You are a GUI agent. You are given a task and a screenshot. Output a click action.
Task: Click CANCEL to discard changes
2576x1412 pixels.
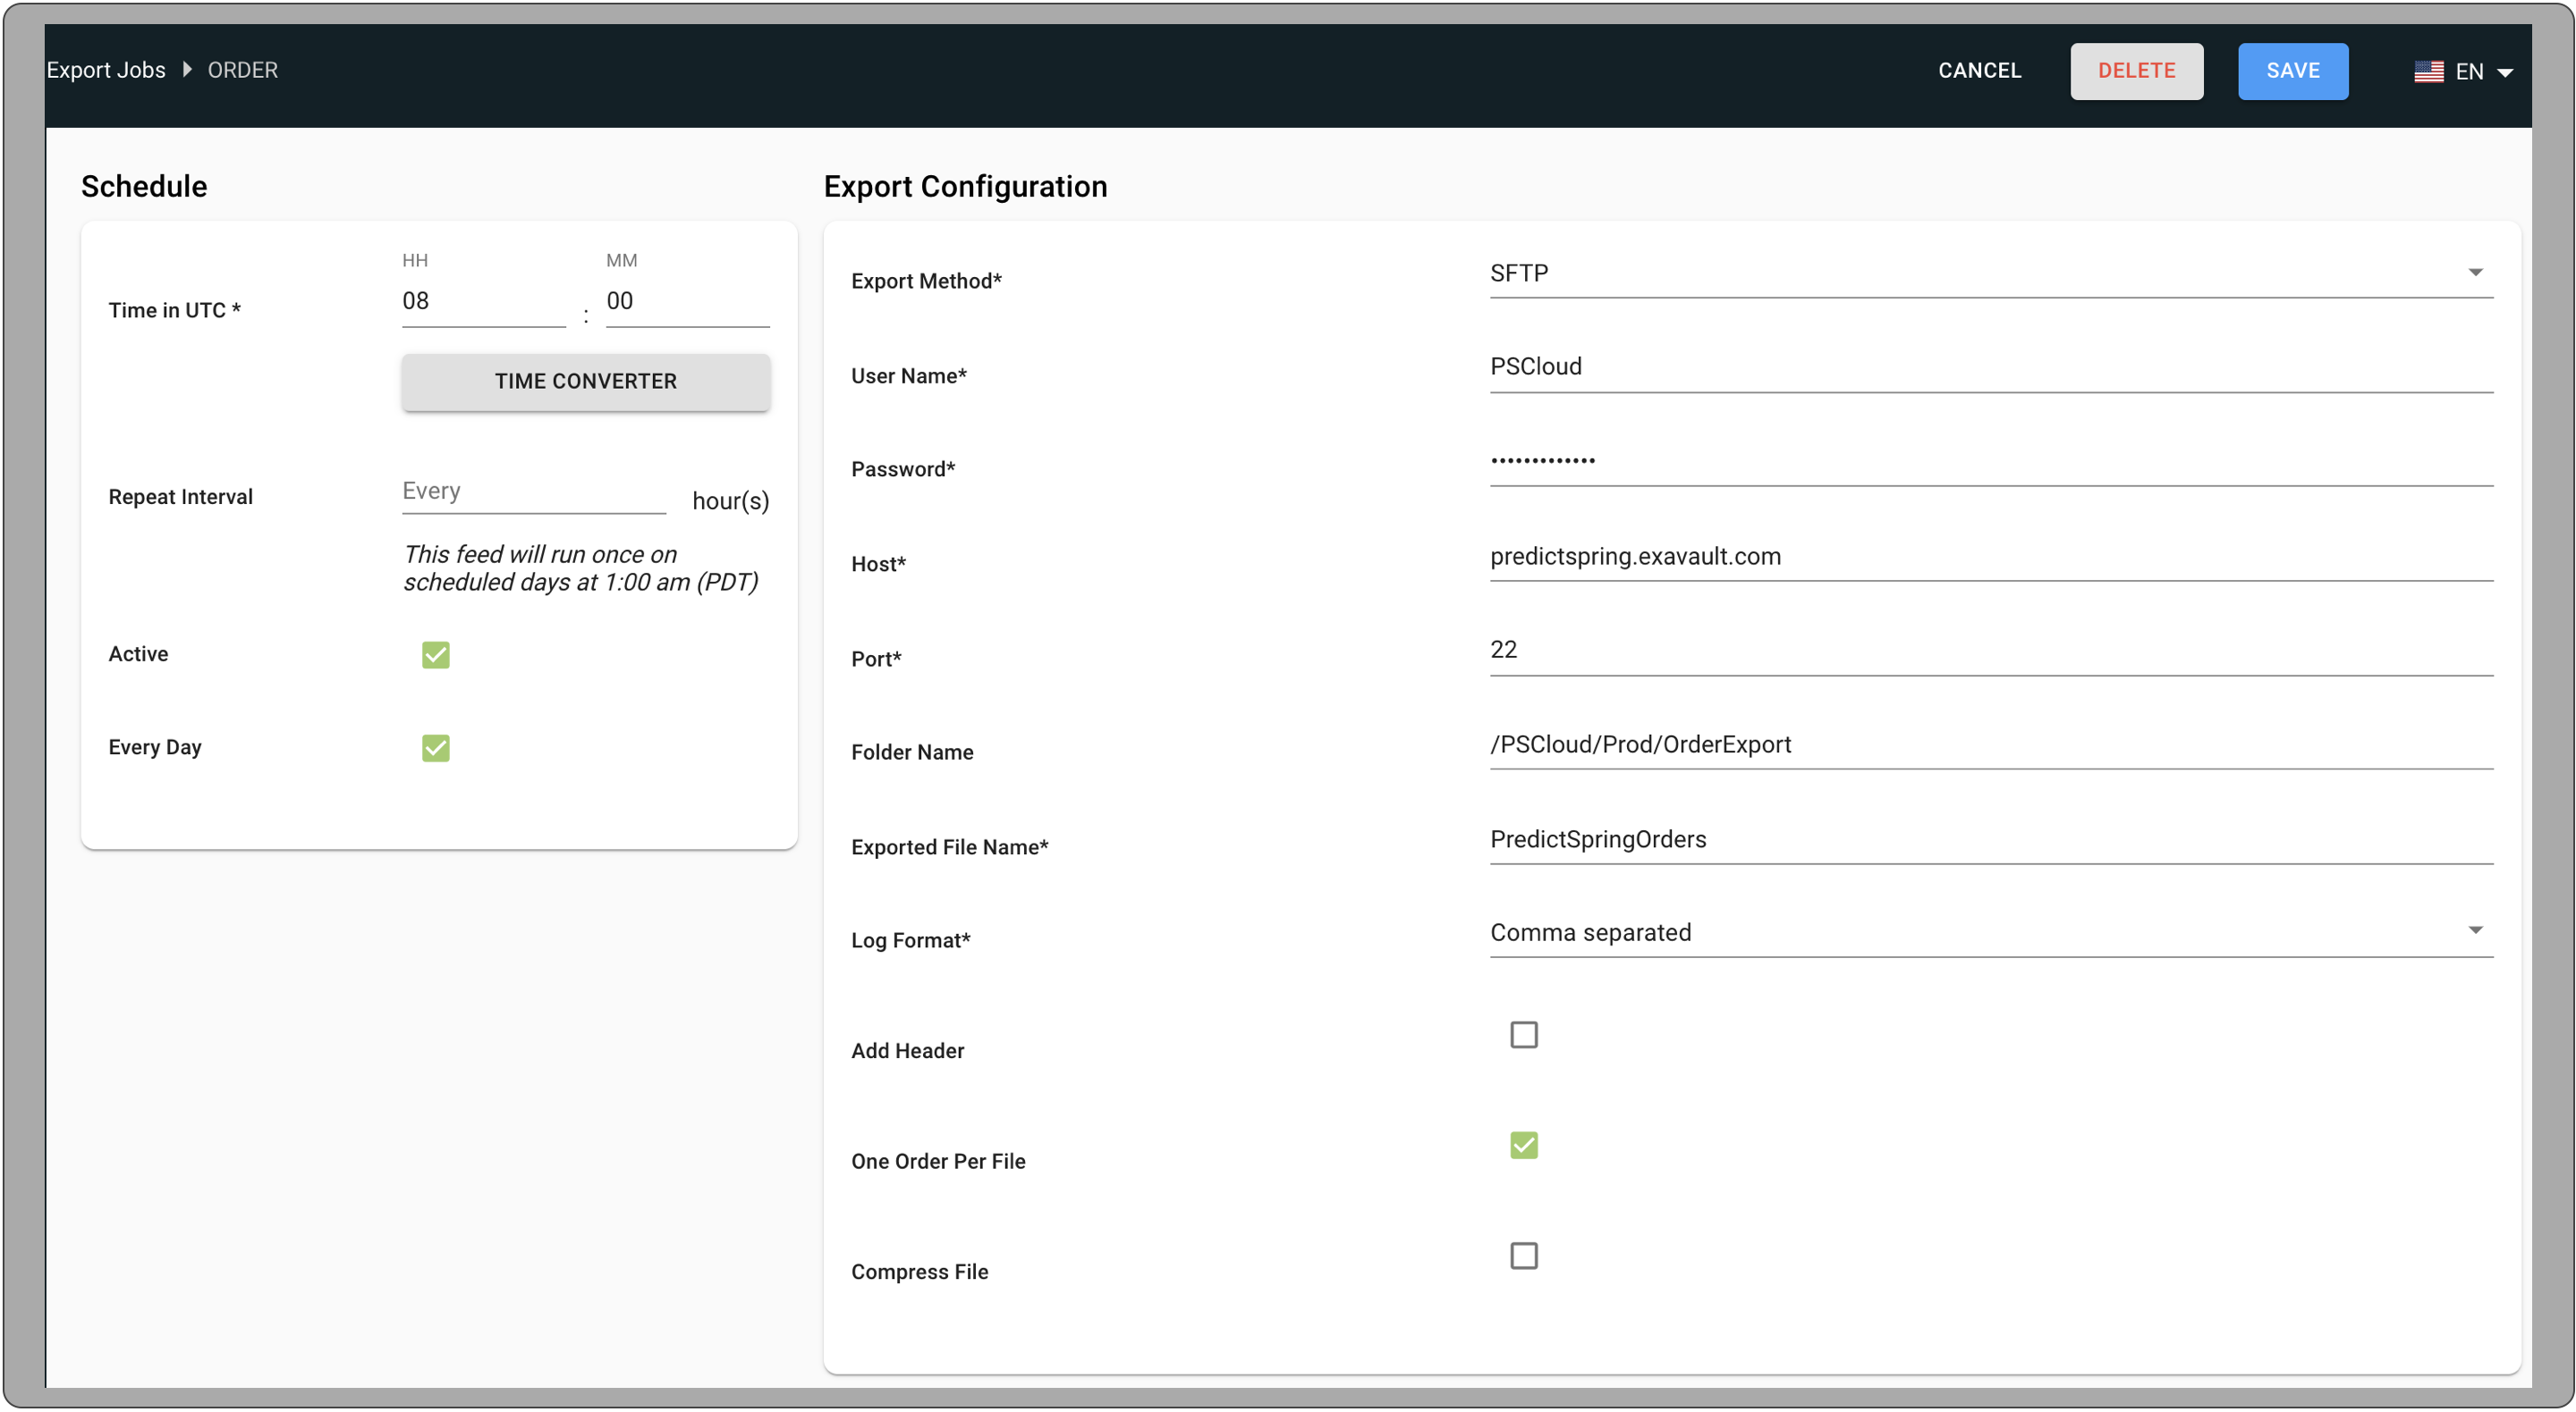click(x=1979, y=71)
